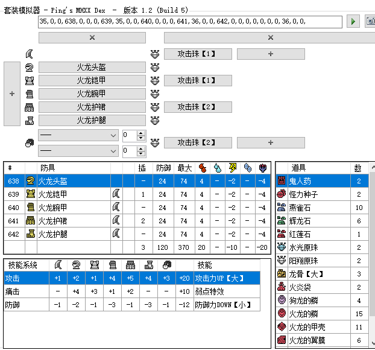The height and width of the screenshot is (350, 375).
Task: Click the tall plus button left of the armor list
Action: coord(12,94)
